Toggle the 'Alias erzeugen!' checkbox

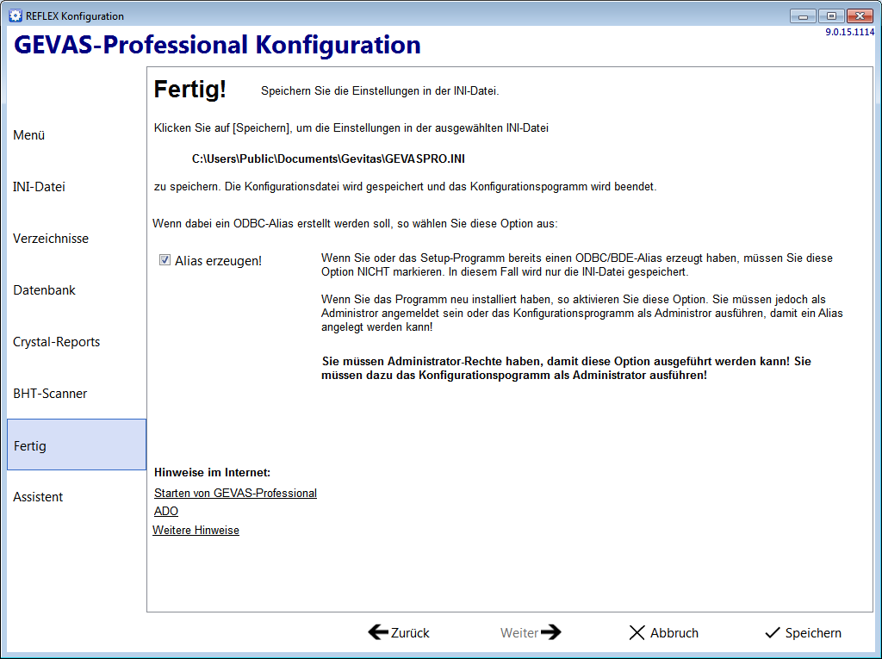pos(165,260)
